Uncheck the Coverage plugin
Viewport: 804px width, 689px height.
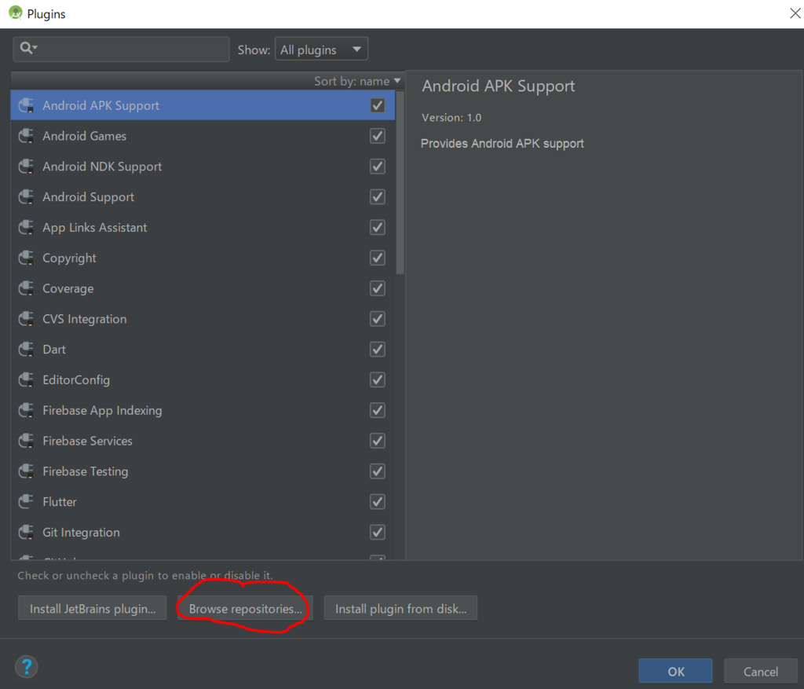378,288
